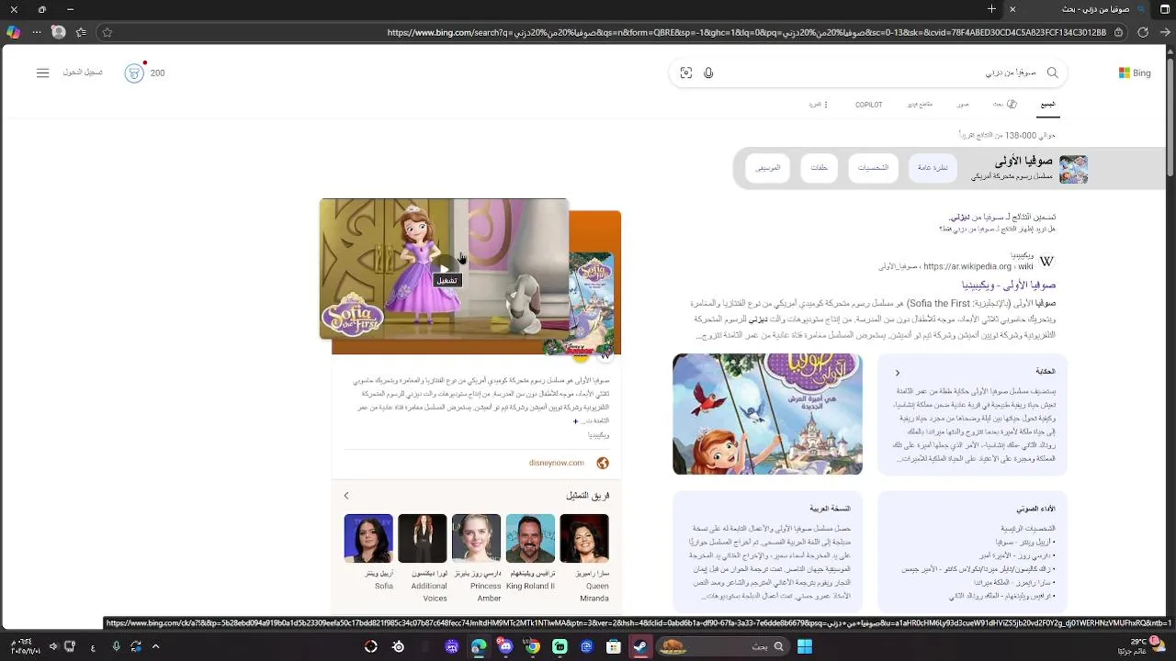
Task: Open Windows Start button
Action: click(x=805, y=646)
